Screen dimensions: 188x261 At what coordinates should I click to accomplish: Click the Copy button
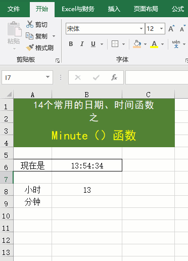point(36,36)
